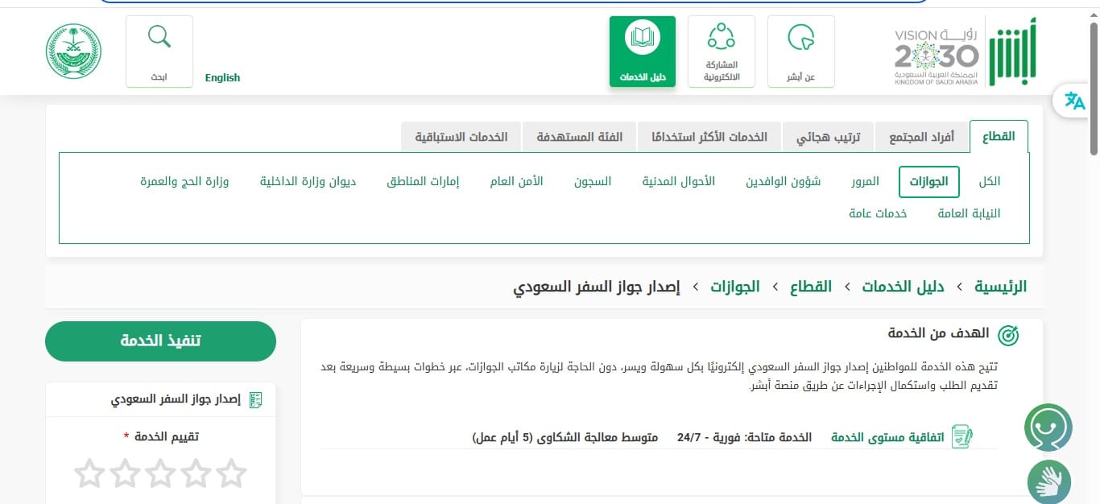Go to دليل الخدمات breadcrumb
This screenshot has height=504, width=1100.
[x=904, y=287]
